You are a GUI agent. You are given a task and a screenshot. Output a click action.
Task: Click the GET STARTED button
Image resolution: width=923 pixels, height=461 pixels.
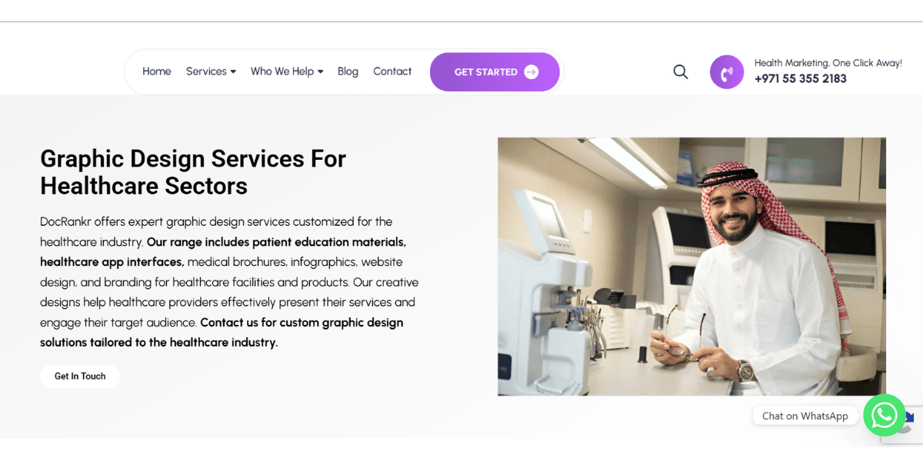point(495,72)
